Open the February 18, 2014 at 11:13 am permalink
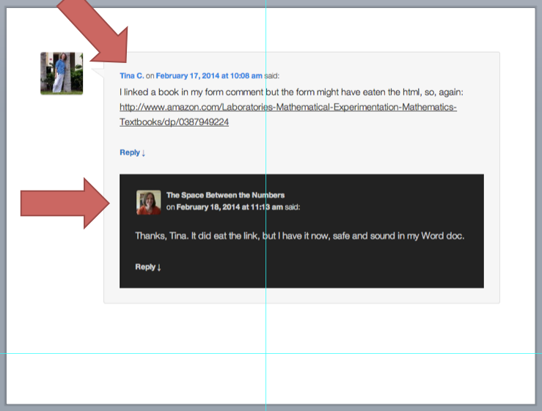This screenshot has width=542, height=411. 230,207
